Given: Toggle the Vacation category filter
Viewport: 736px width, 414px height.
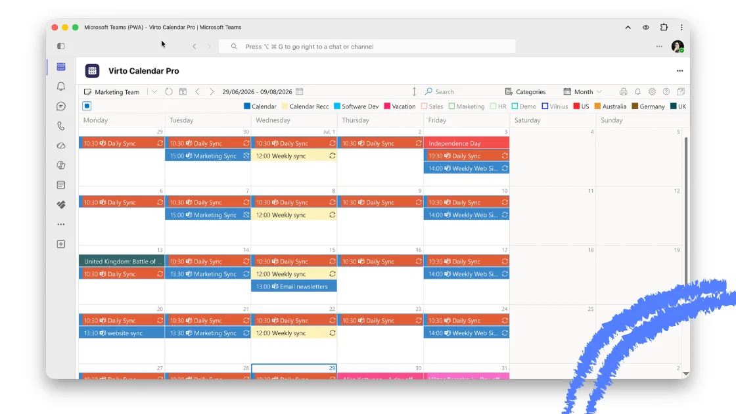Looking at the screenshot, I should pyautogui.click(x=400, y=106).
